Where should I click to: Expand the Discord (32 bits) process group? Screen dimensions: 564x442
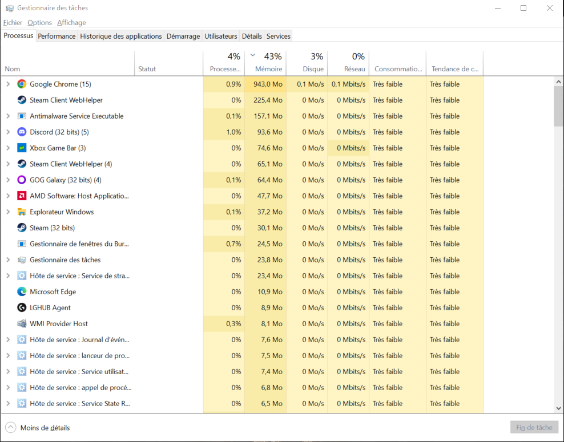[8, 132]
